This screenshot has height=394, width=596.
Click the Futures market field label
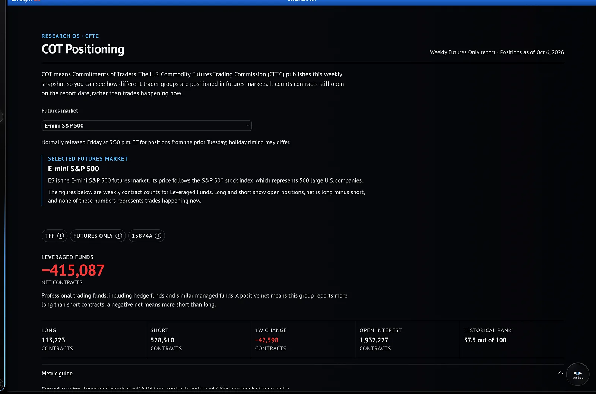pos(60,111)
